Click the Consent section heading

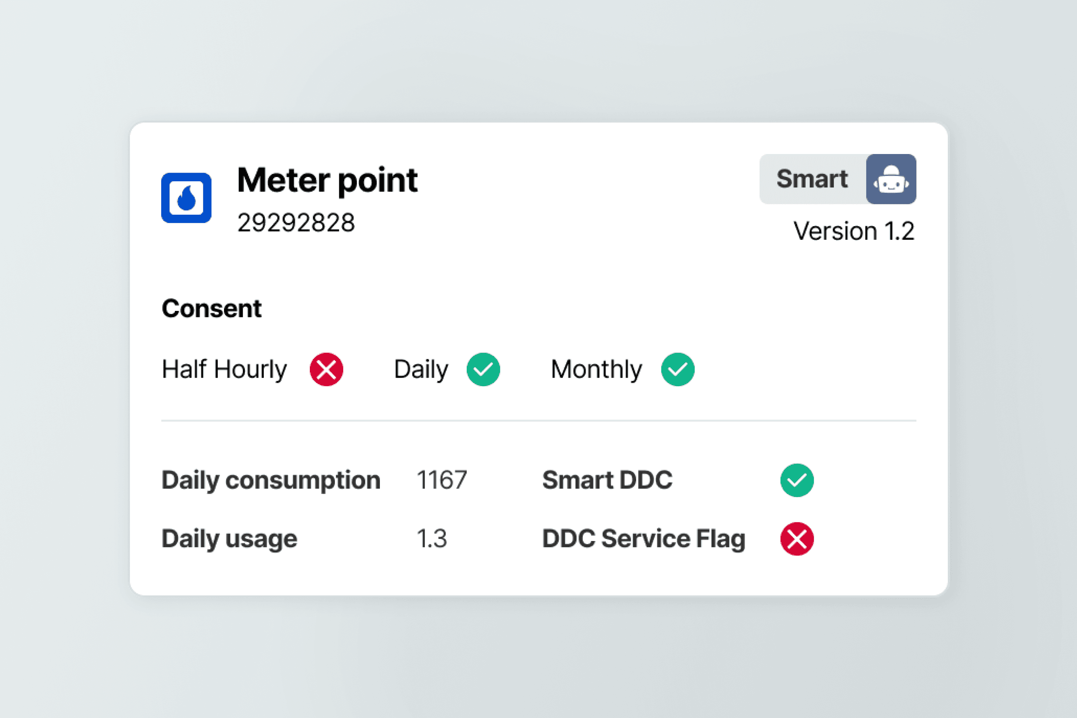click(x=211, y=308)
